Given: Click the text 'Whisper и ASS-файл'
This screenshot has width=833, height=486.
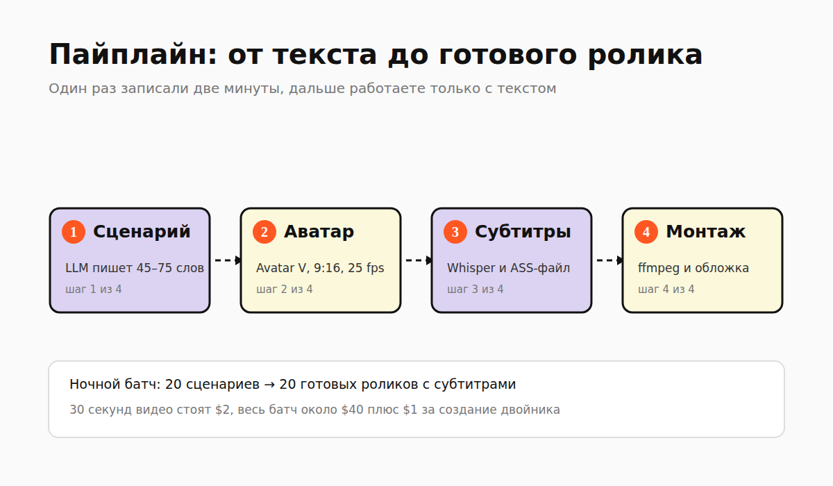Looking at the screenshot, I should pyautogui.click(x=508, y=268).
